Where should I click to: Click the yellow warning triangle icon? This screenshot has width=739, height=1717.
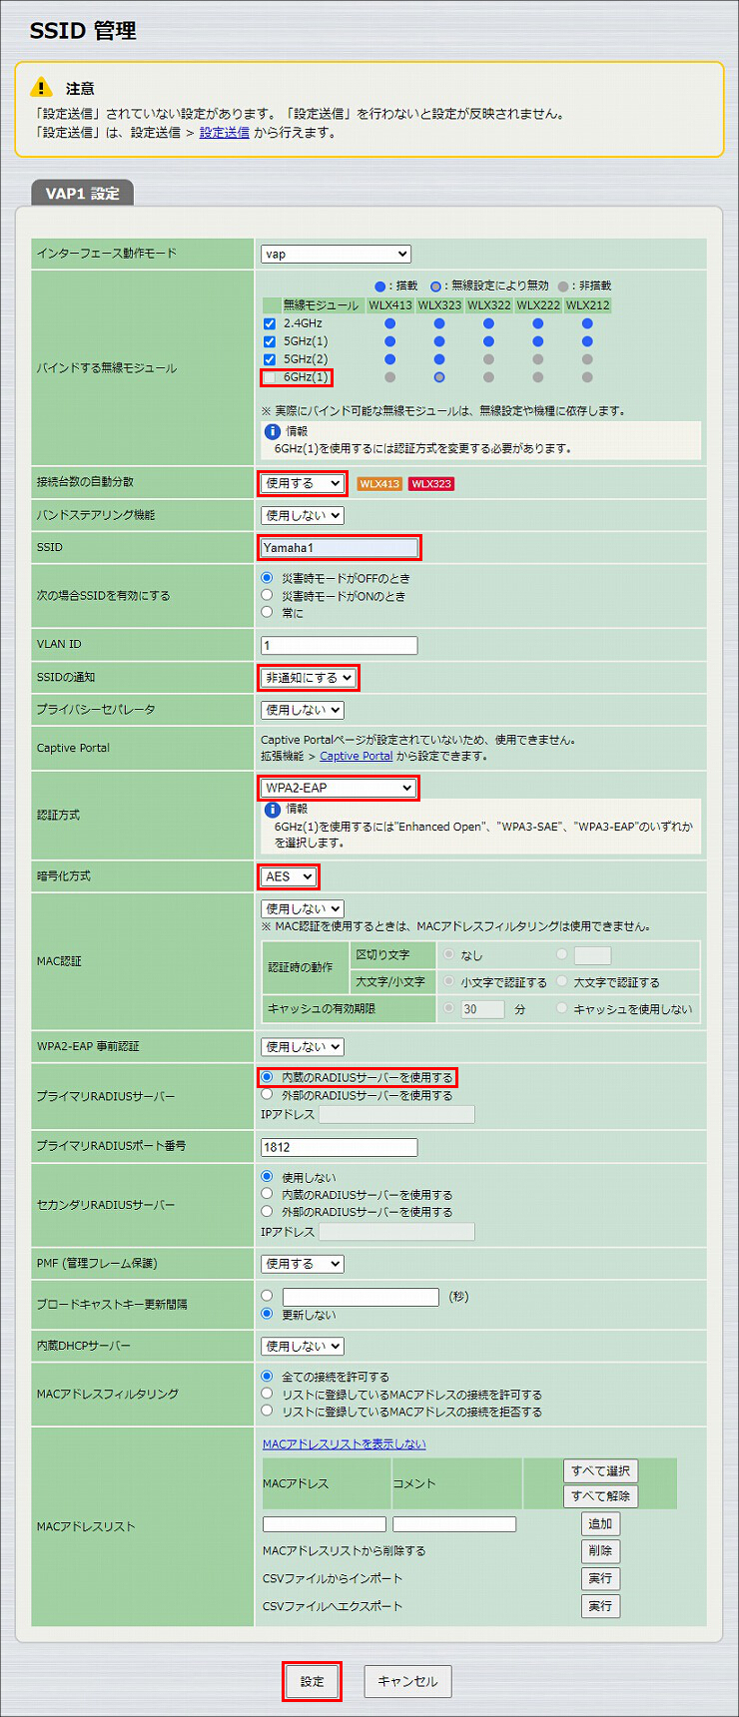click(x=41, y=87)
